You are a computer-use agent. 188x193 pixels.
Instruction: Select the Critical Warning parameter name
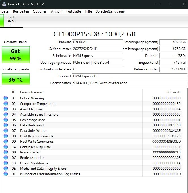click(x=32, y=98)
